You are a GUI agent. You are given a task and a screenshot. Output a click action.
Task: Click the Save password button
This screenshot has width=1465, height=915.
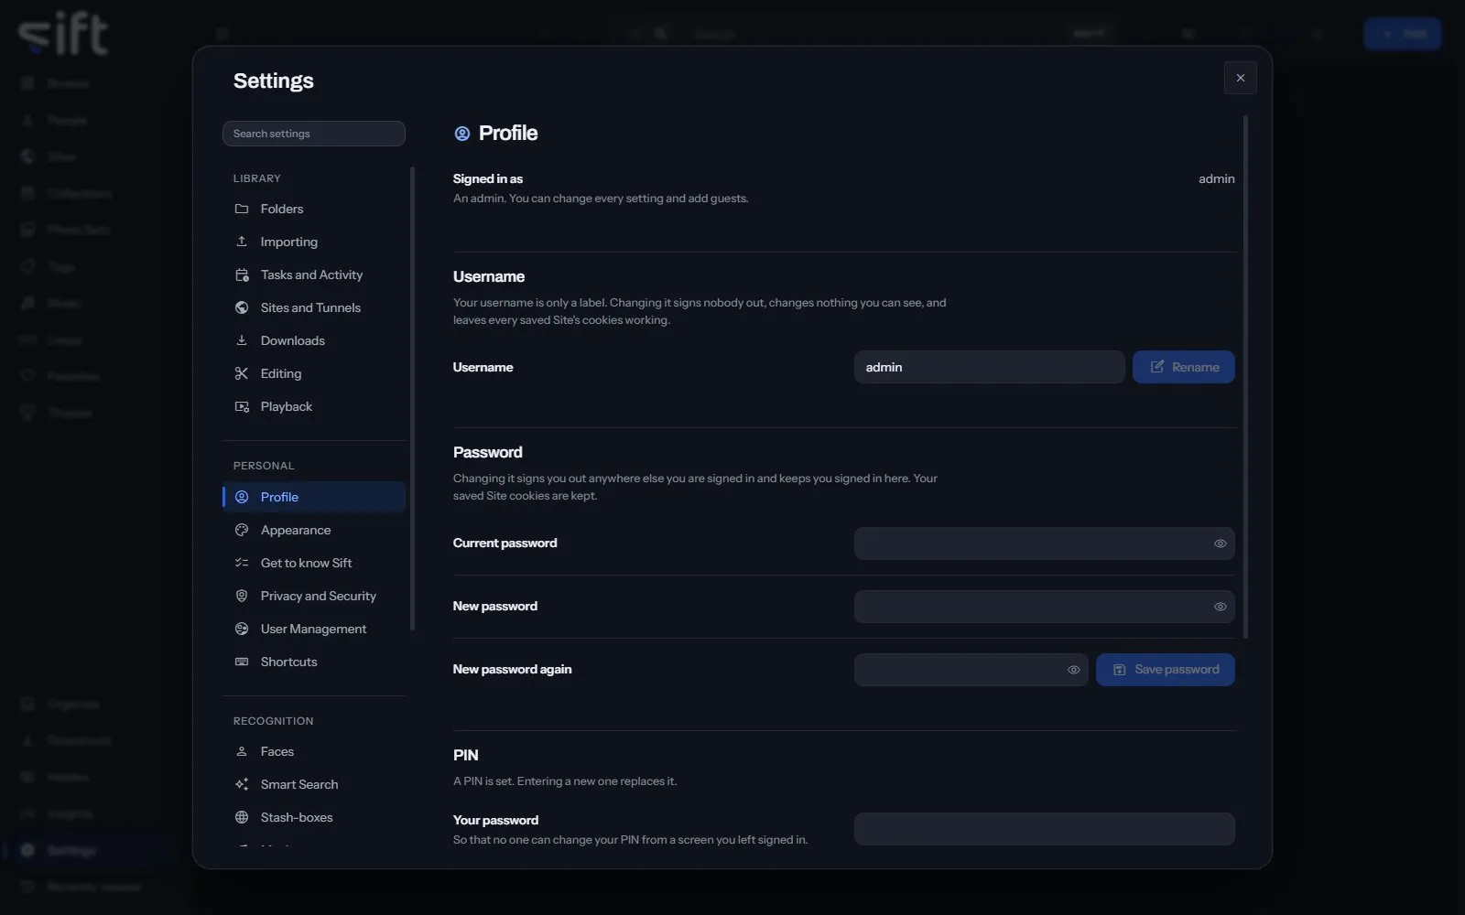point(1165,670)
